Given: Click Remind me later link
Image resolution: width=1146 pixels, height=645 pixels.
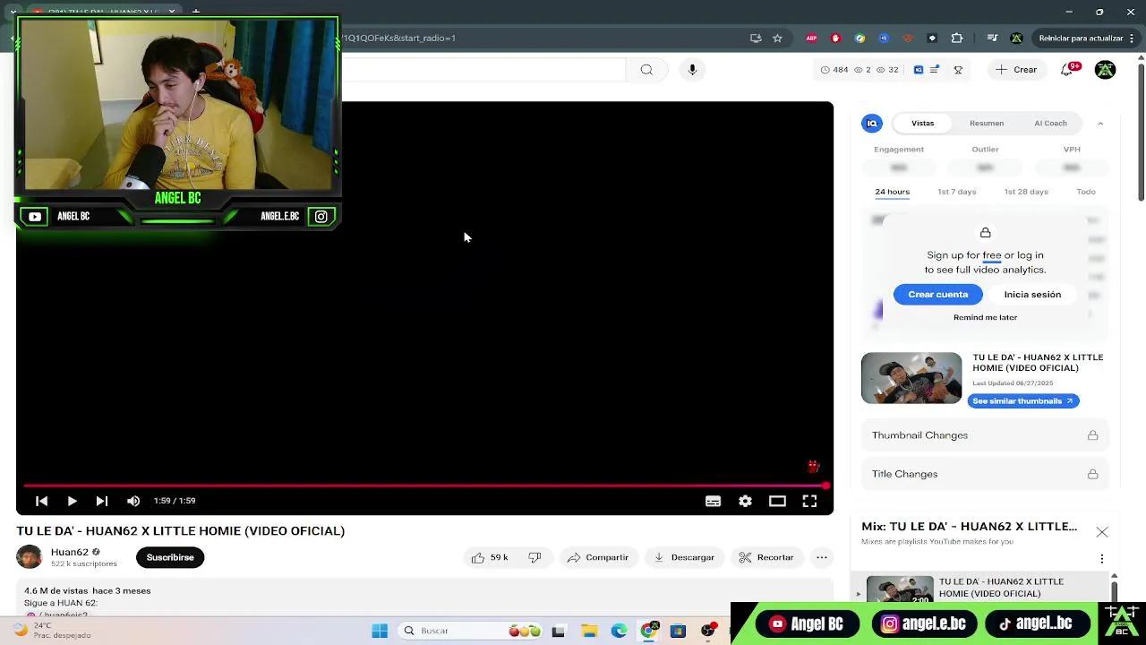Looking at the screenshot, I should point(985,317).
